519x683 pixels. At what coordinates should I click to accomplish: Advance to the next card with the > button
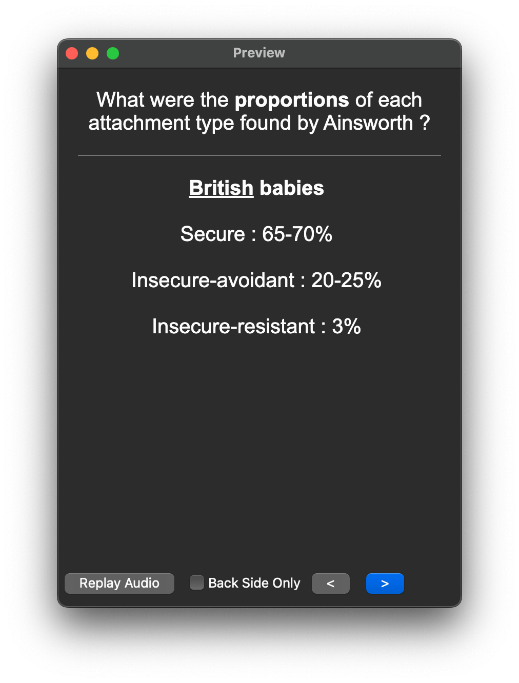tap(385, 584)
